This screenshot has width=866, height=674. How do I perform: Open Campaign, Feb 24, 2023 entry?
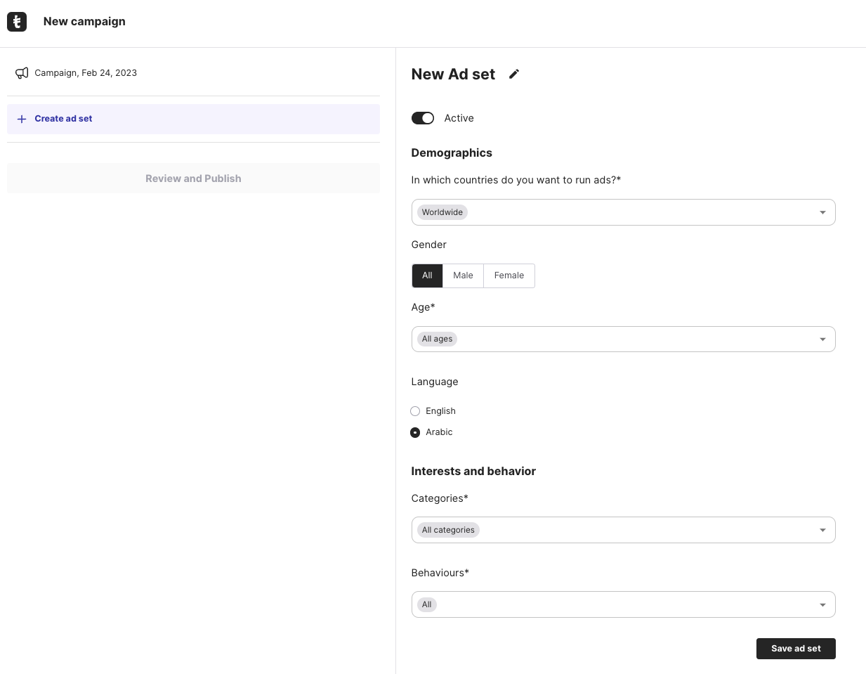point(86,73)
